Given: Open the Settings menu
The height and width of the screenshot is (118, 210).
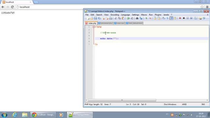Looking at the screenshot, I should coord(136,15).
